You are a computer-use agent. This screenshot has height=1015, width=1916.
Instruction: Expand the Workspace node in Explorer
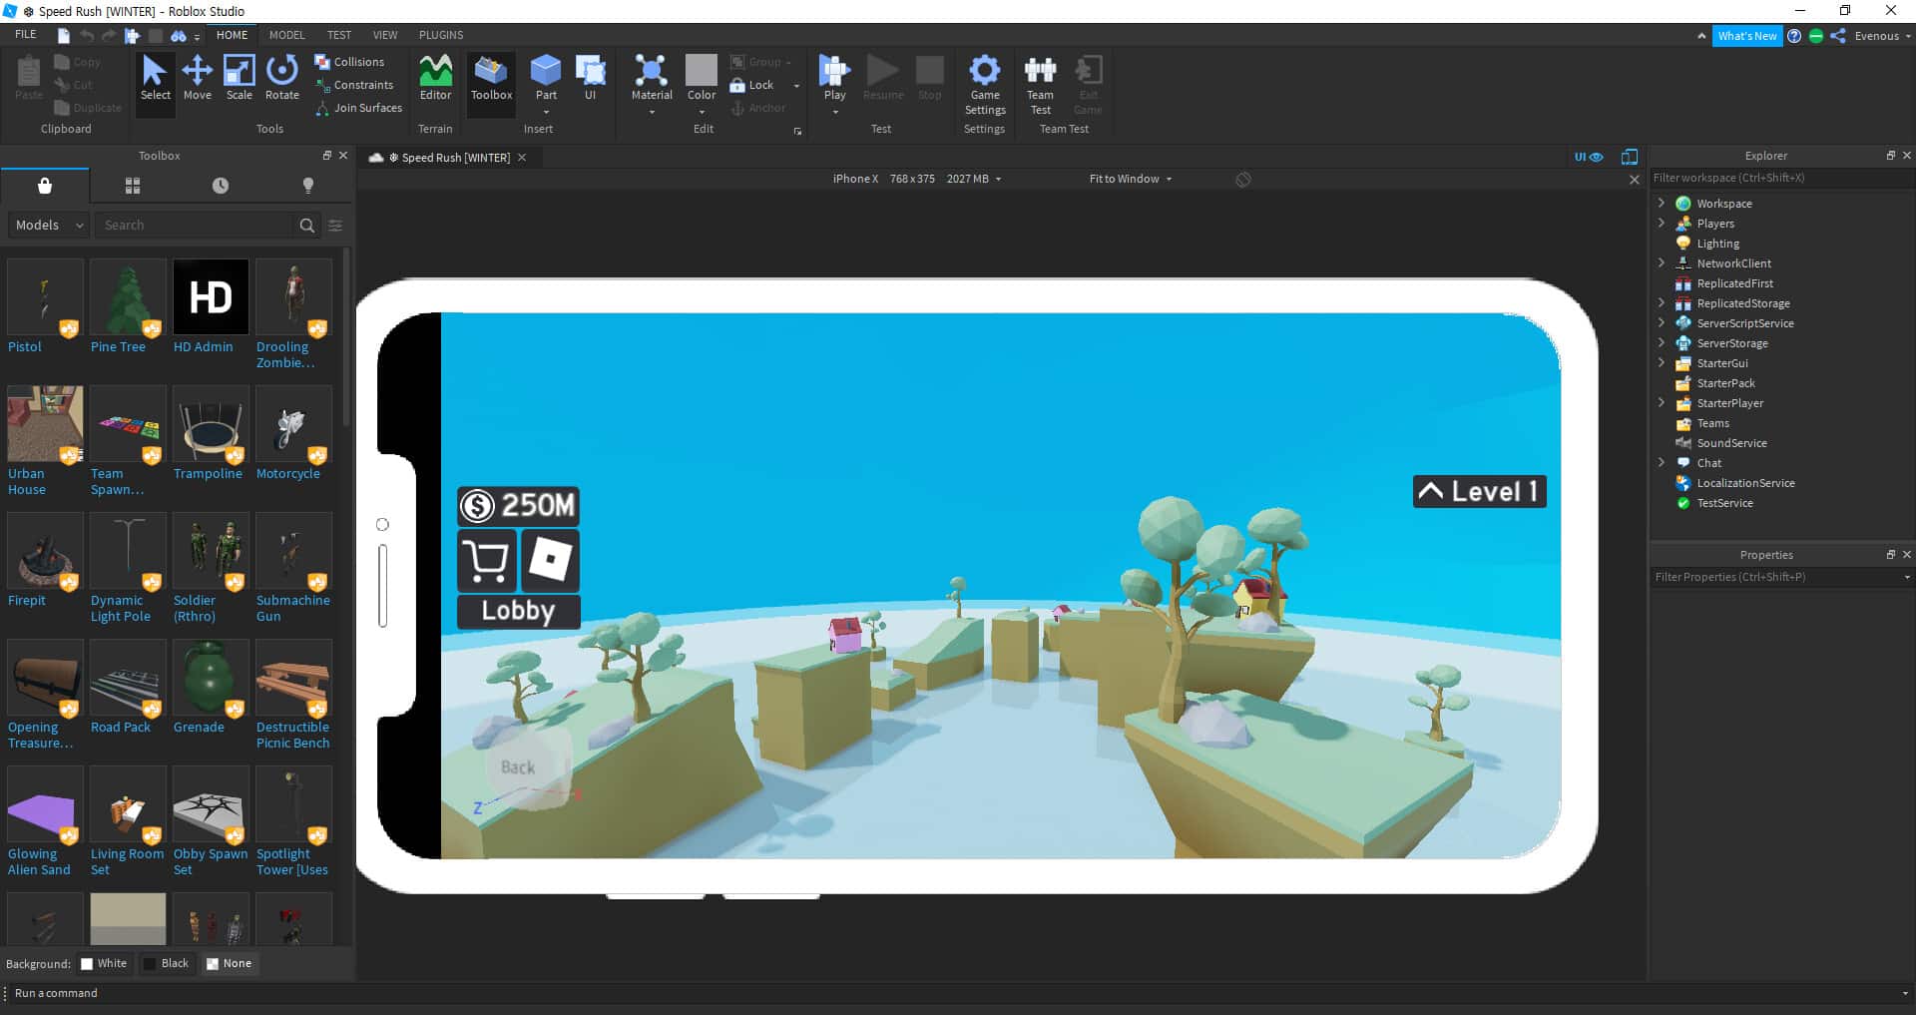pos(1662,203)
